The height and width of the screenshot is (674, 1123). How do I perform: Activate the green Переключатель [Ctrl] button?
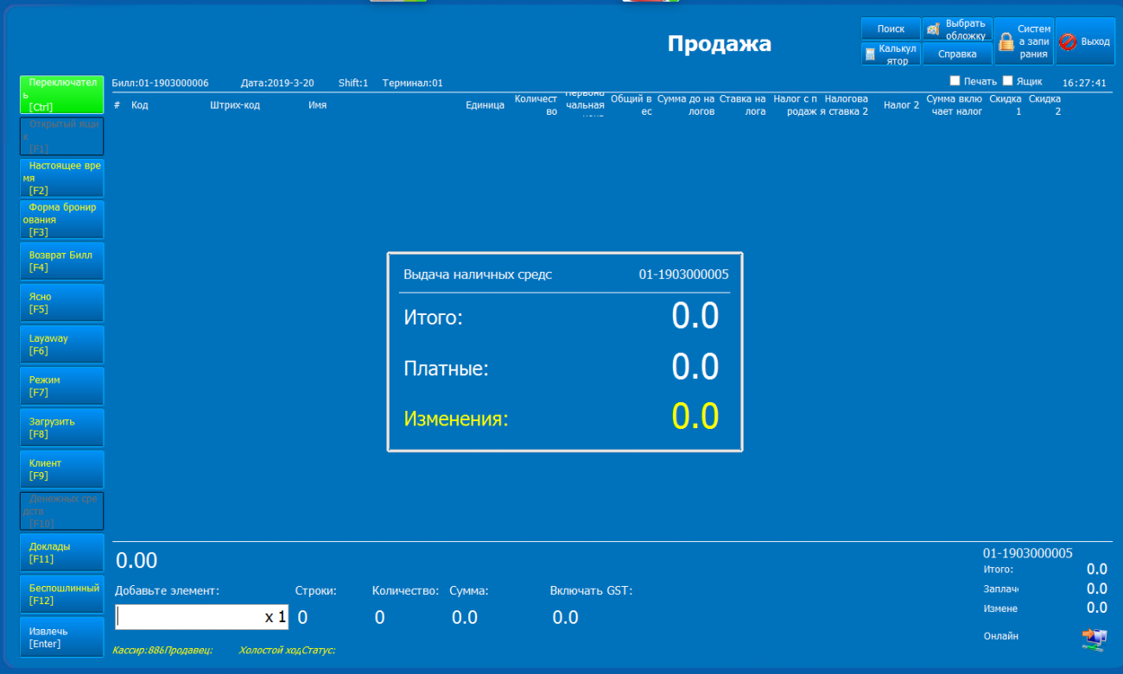(61, 95)
